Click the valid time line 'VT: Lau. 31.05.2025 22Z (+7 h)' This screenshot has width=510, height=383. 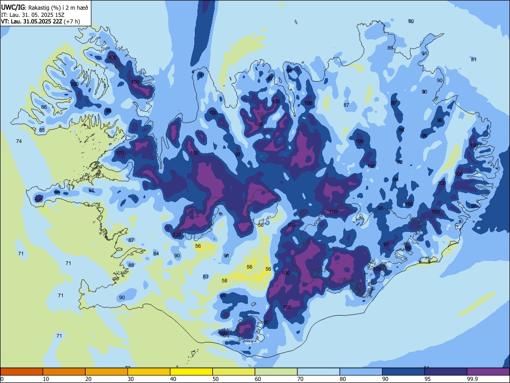coord(40,21)
